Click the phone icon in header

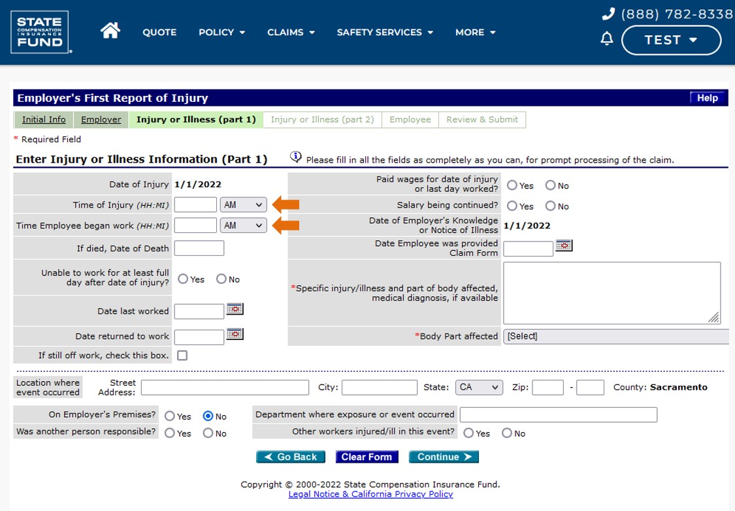coord(608,14)
